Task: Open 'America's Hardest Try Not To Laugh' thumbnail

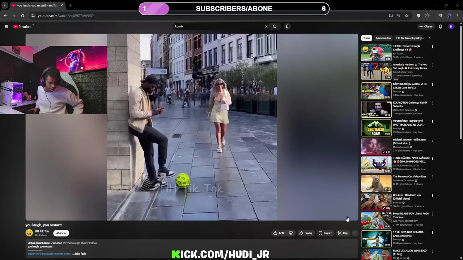Action: point(376,71)
